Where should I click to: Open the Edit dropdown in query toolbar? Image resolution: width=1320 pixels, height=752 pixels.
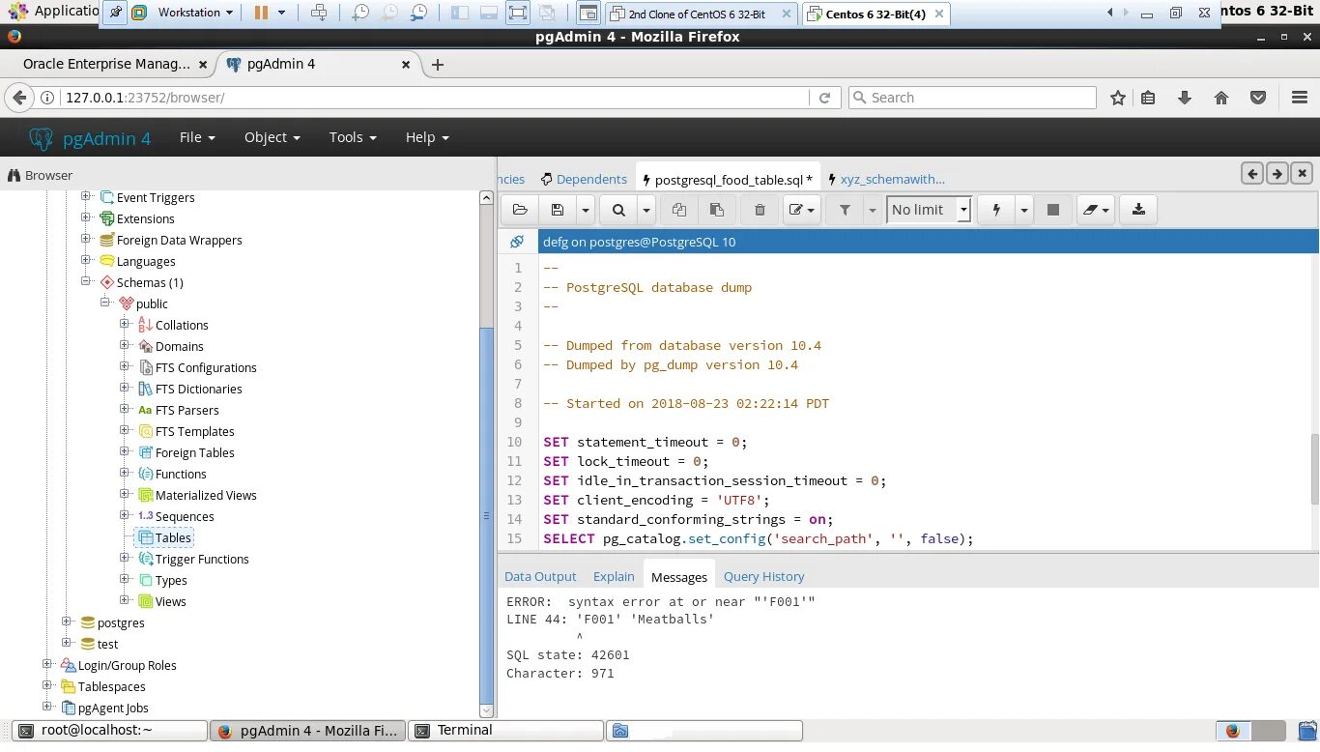coord(801,210)
